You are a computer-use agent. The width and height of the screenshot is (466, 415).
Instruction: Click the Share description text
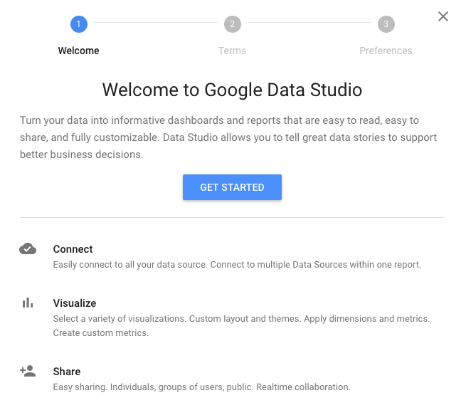pyautogui.click(x=201, y=387)
